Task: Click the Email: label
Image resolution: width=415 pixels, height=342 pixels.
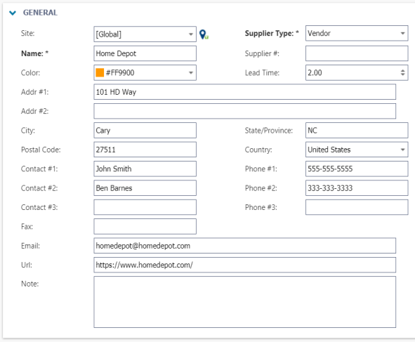Action: [x=30, y=246]
